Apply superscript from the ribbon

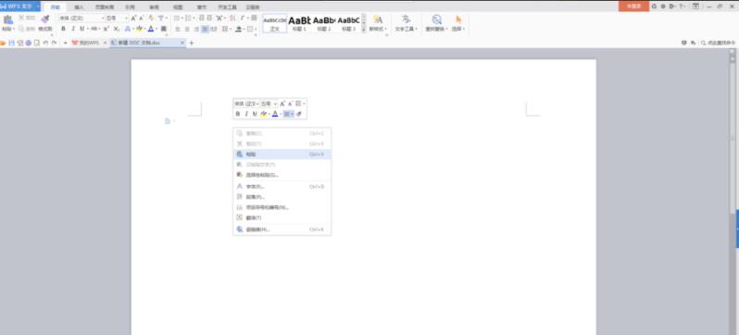pos(106,29)
